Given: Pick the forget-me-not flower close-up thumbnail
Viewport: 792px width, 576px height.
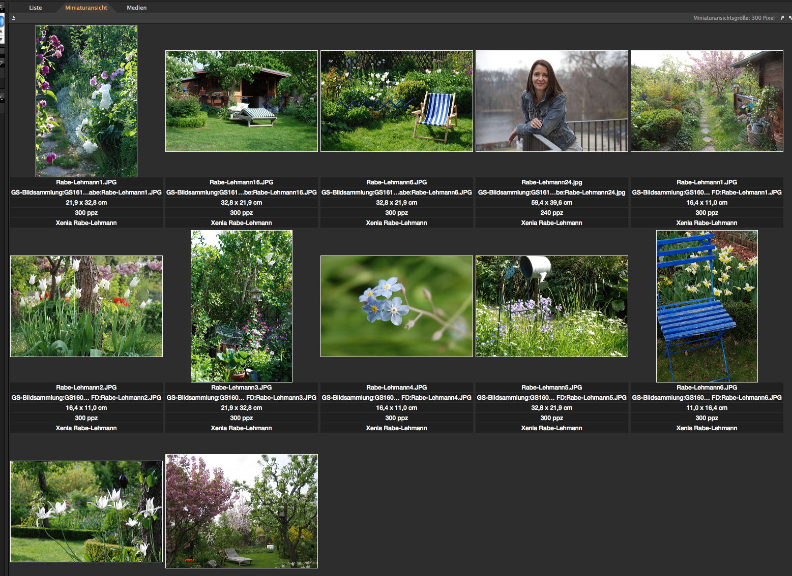Looking at the screenshot, I should [x=396, y=306].
